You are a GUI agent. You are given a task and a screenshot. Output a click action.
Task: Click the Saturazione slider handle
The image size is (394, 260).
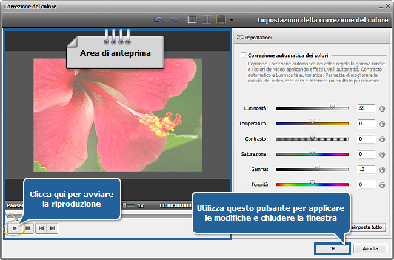(312, 152)
